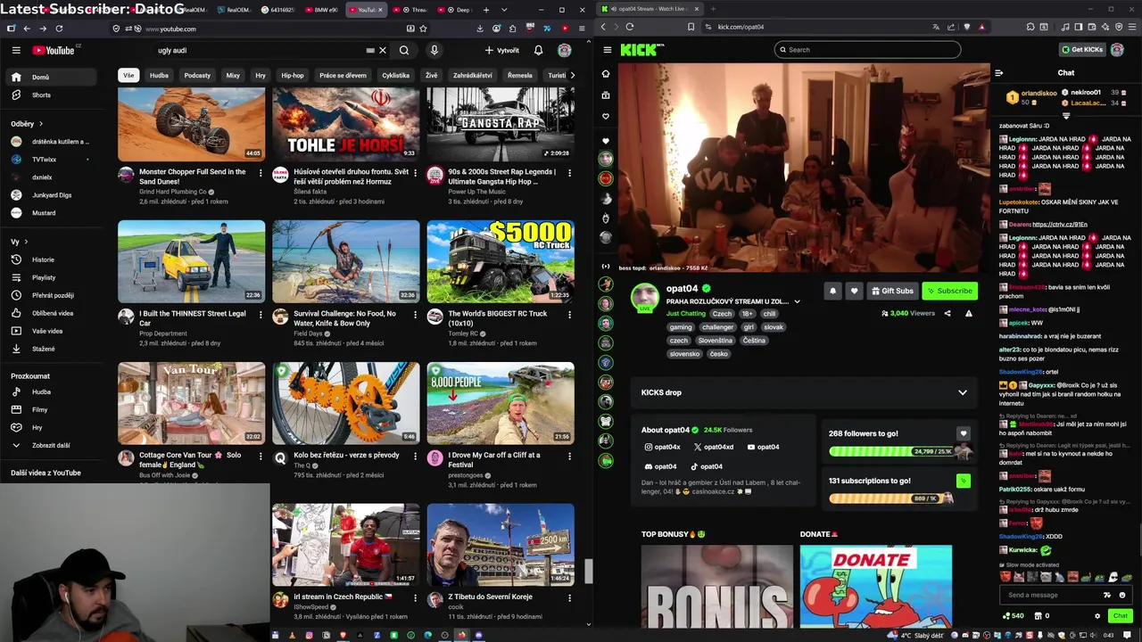Open Kick chat settings gear
This screenshot has width=1142, height=642.
point(1097,615)
